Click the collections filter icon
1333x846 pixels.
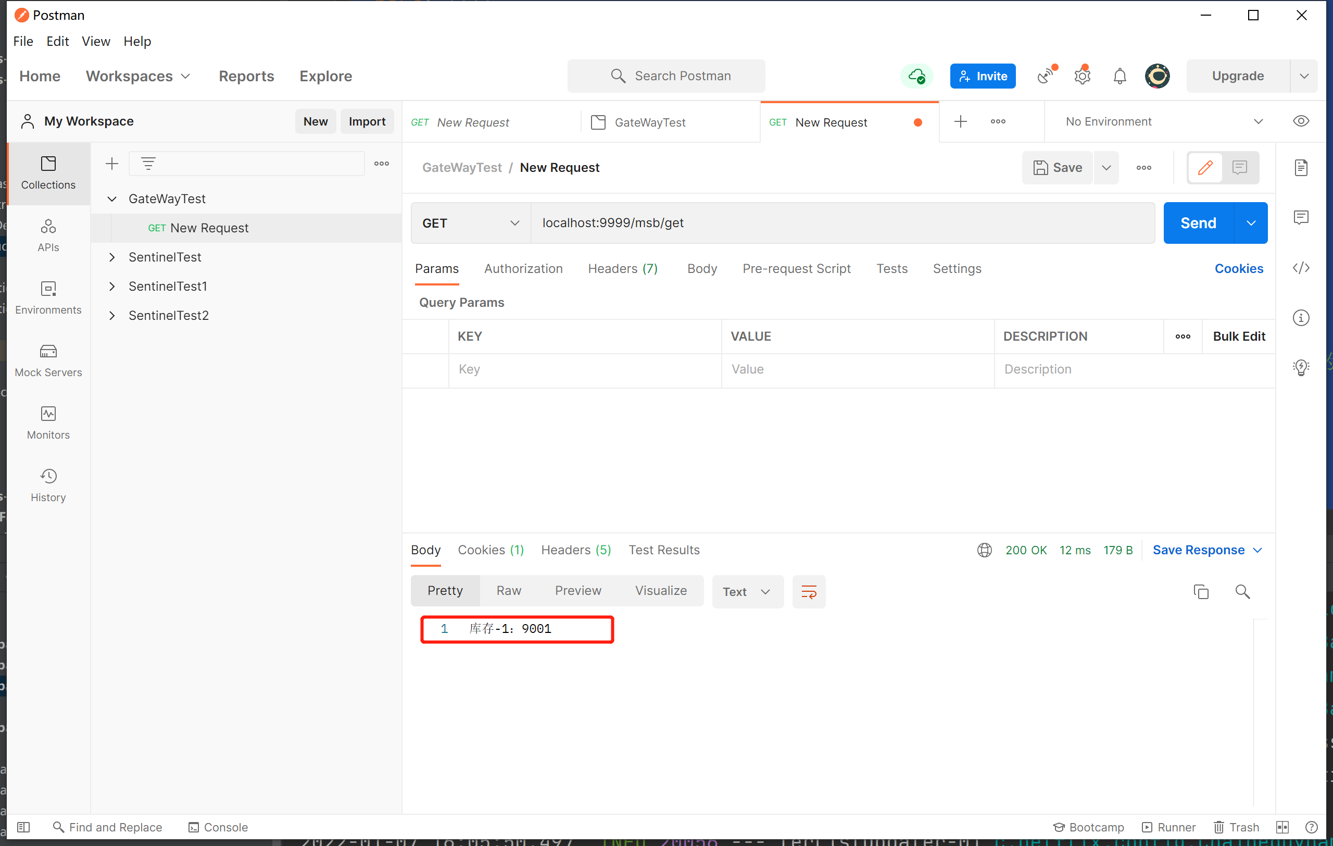pyautogui.click(x=148, y=164)
